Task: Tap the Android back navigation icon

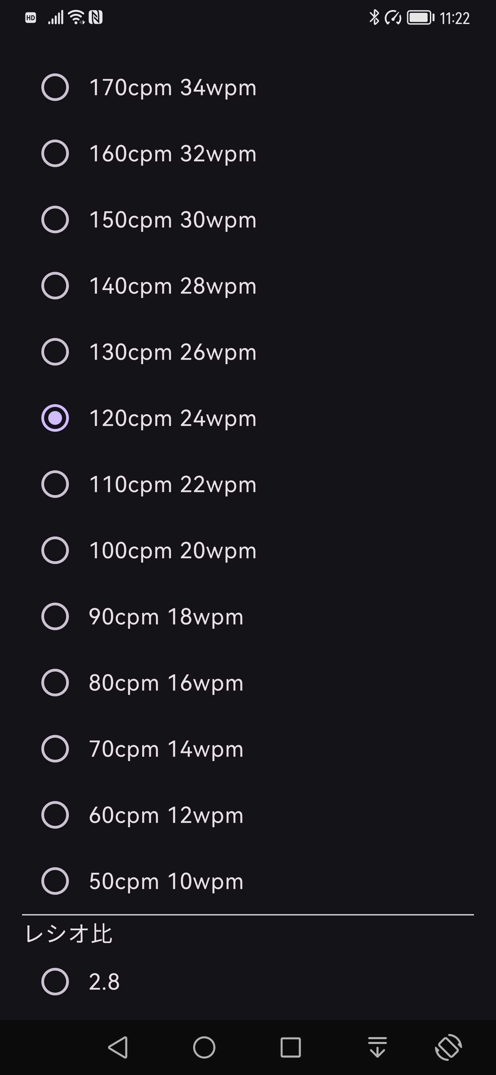Action: coord(118,1047)
